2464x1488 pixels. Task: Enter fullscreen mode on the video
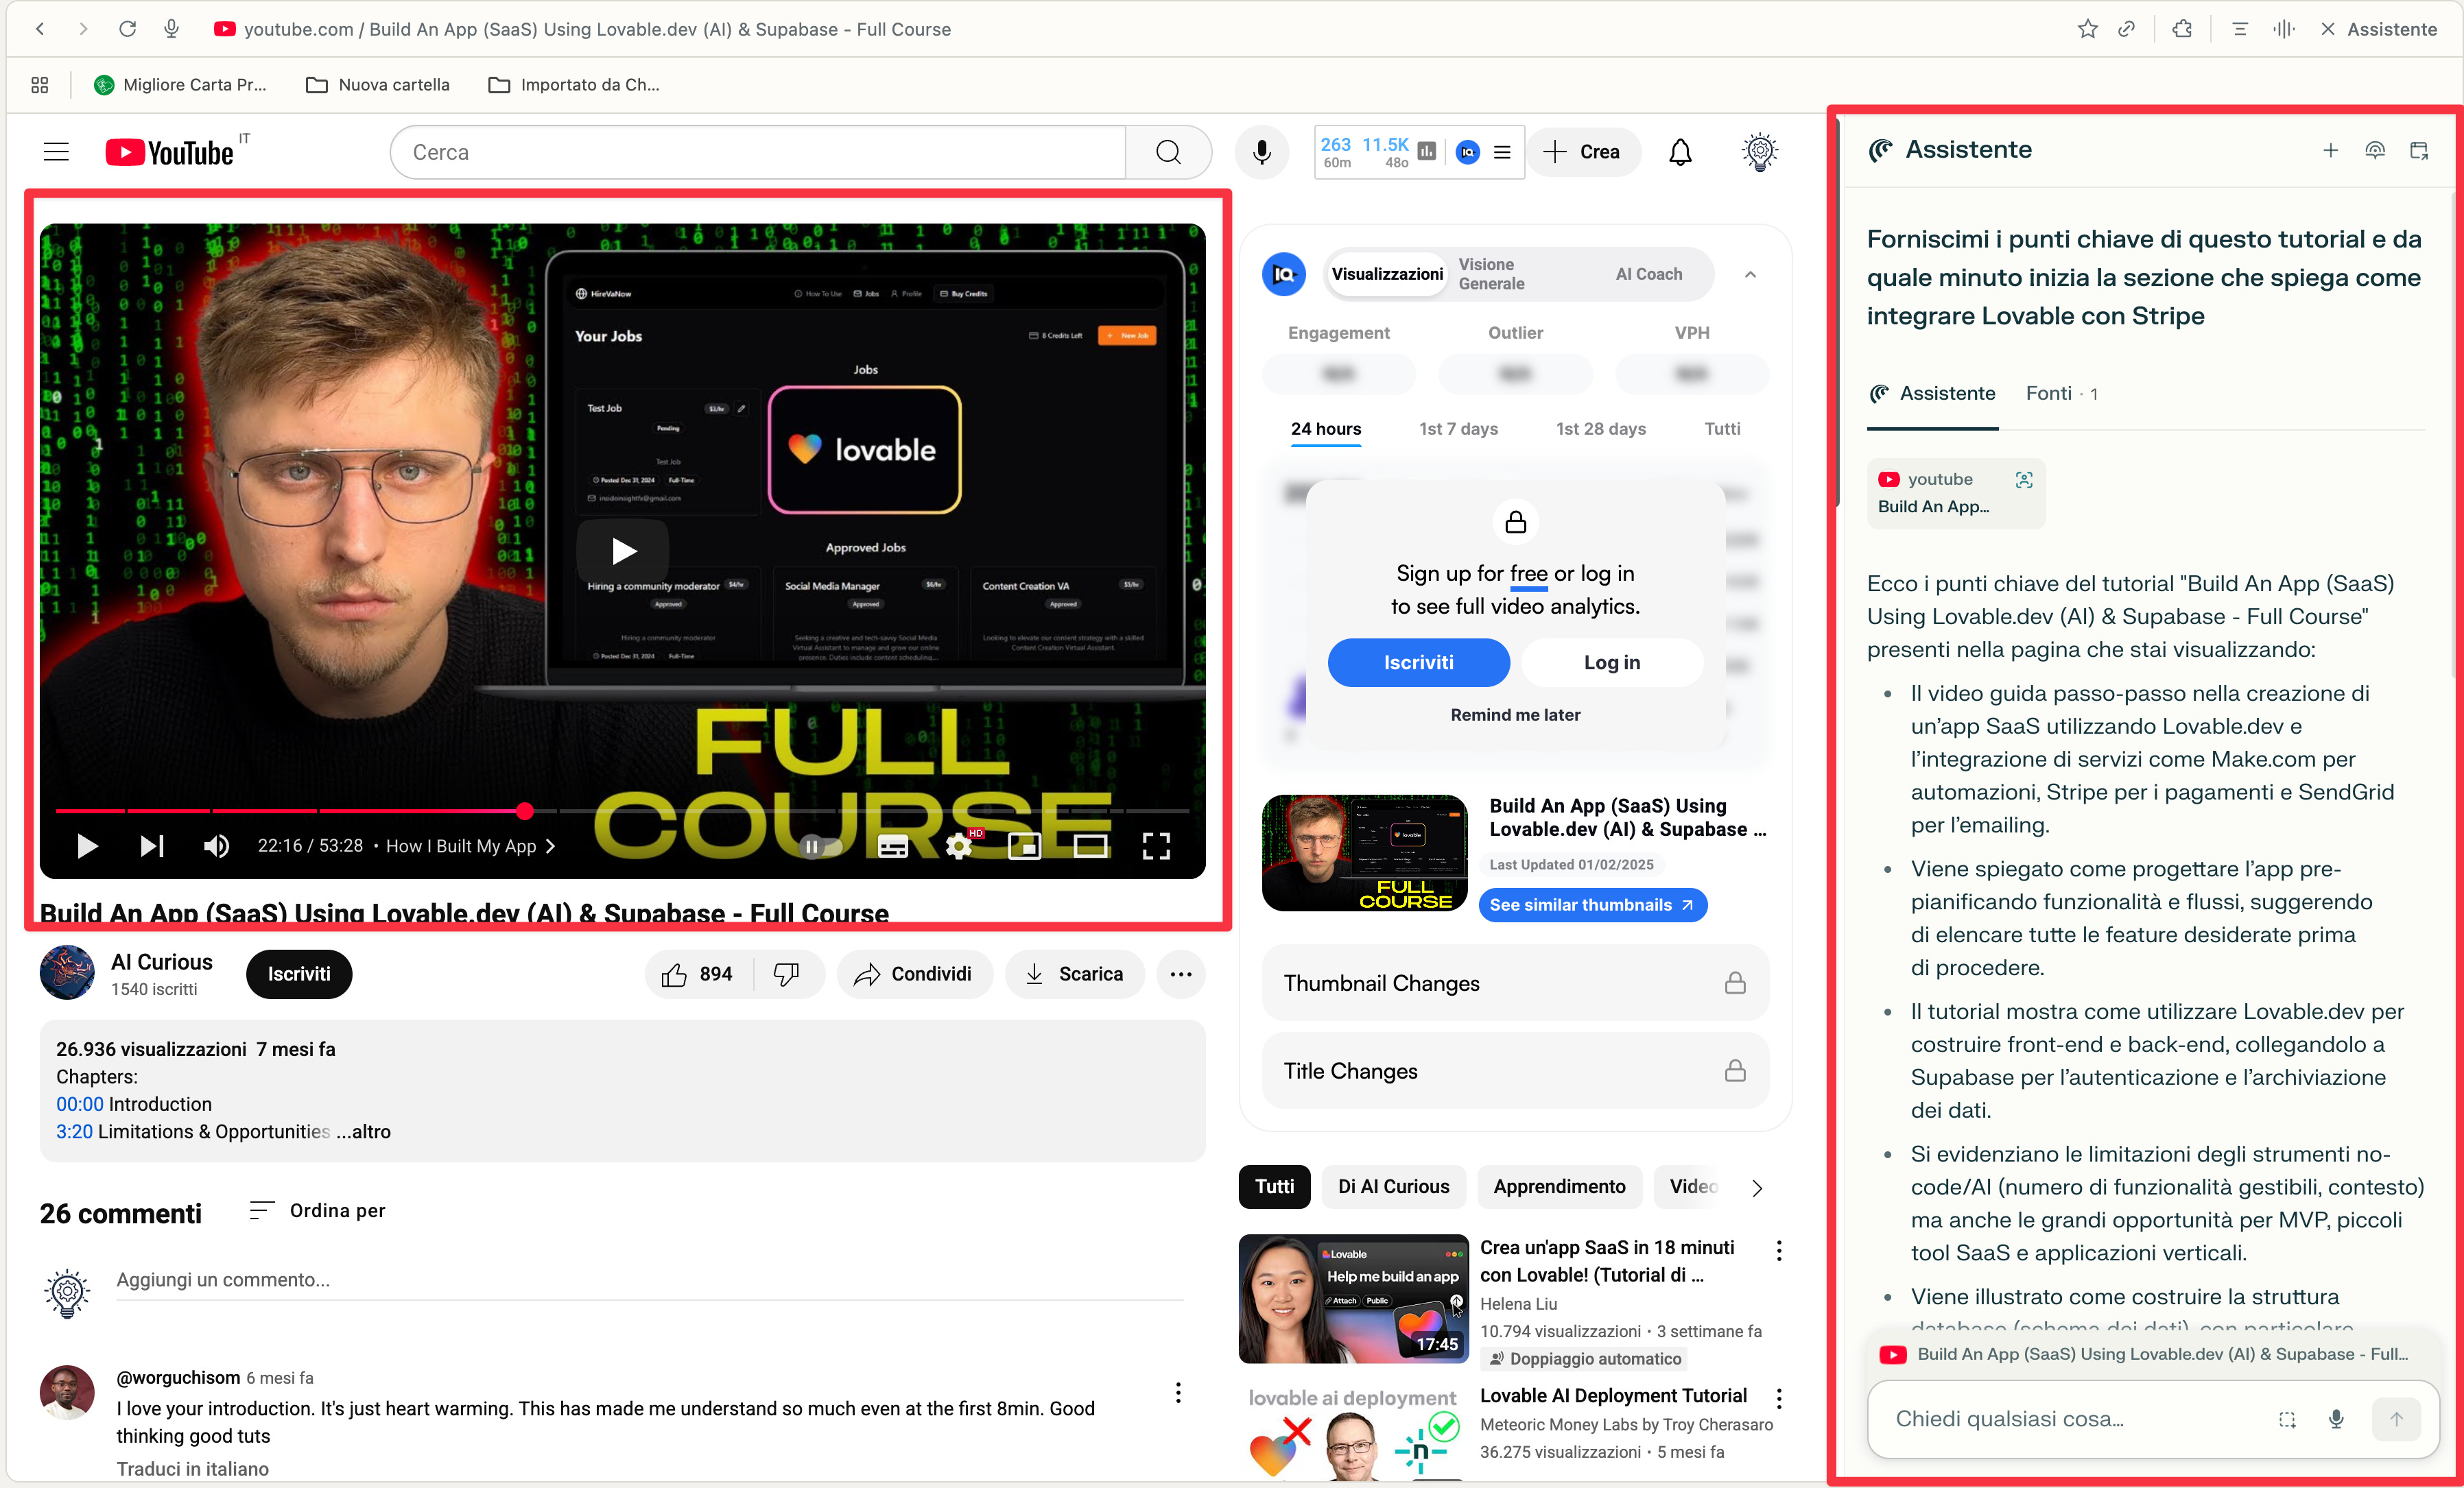(1156, 846)
